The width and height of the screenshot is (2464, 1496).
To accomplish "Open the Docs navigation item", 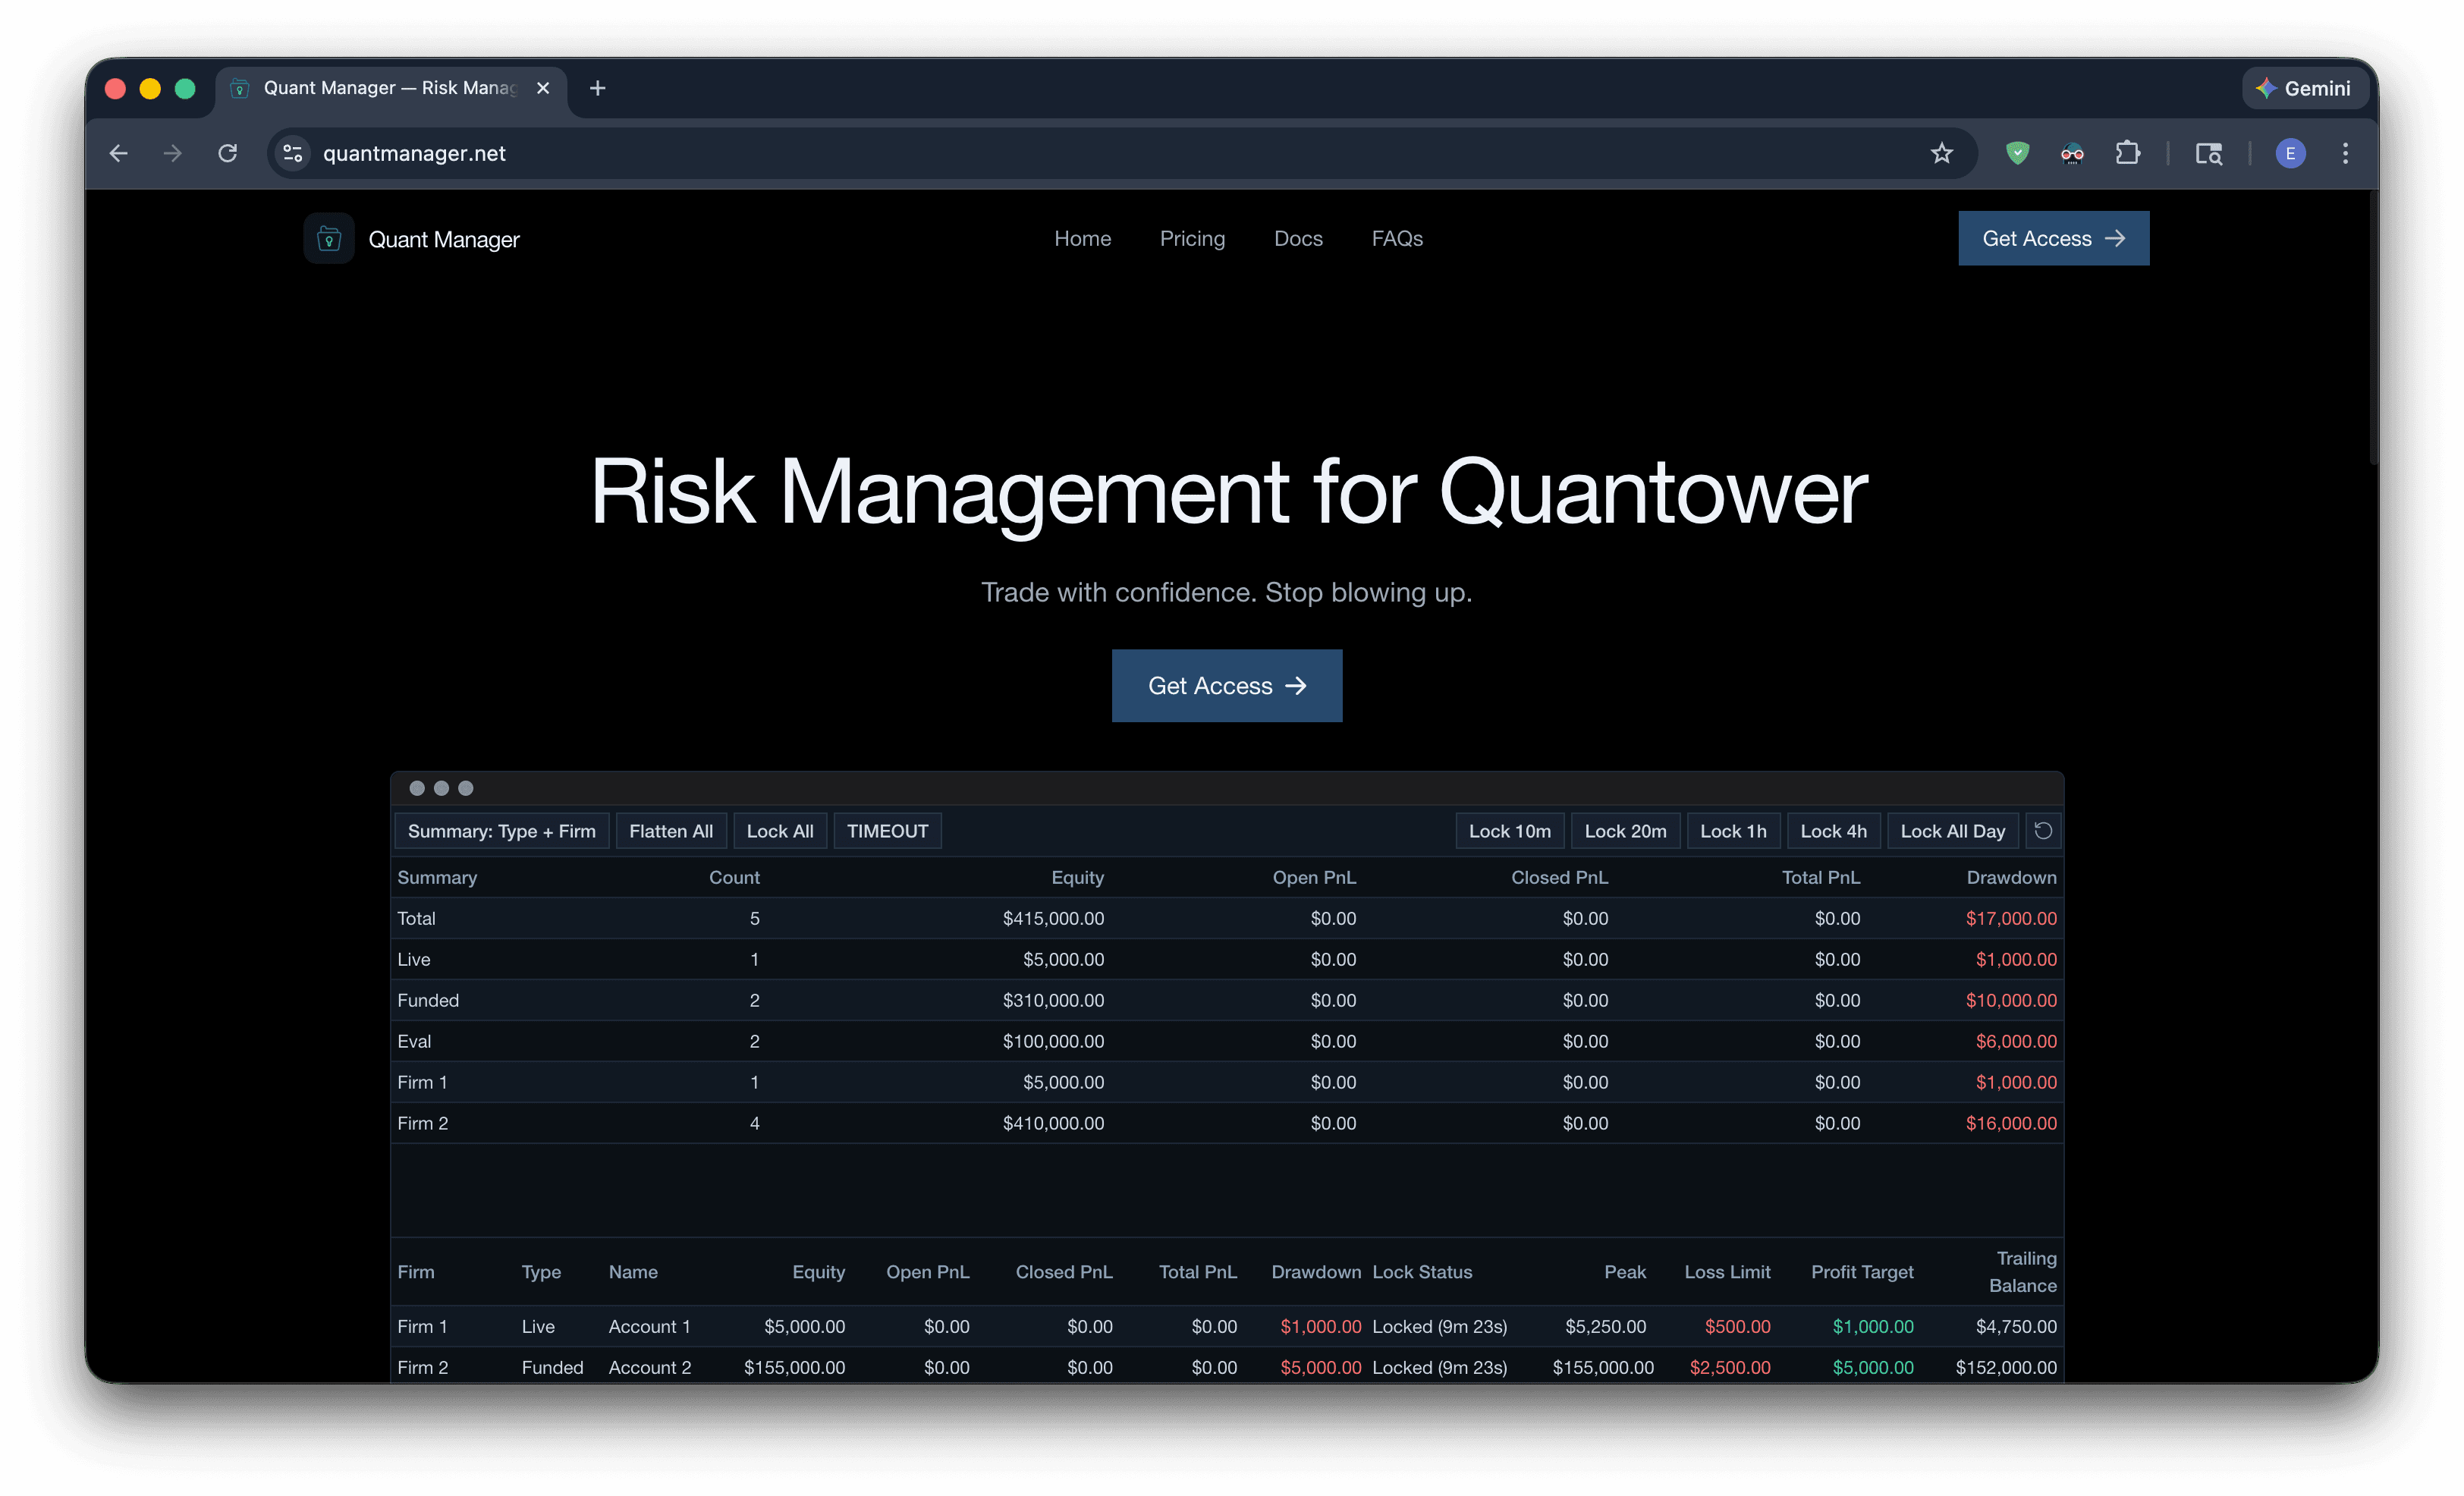I will (x=1298, y=238).
